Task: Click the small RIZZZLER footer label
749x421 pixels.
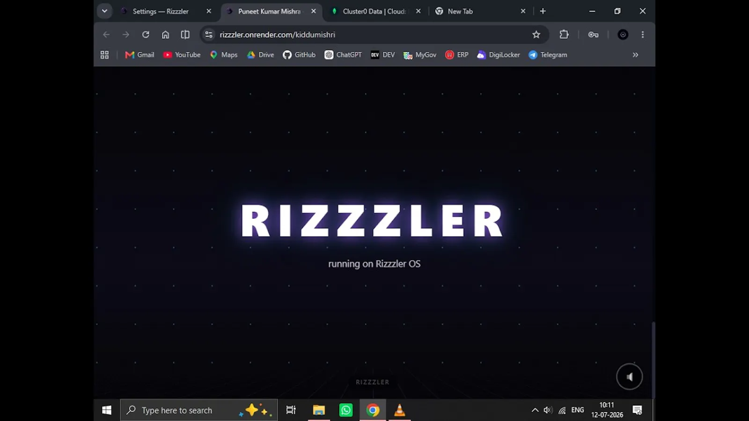Action: 373,382
